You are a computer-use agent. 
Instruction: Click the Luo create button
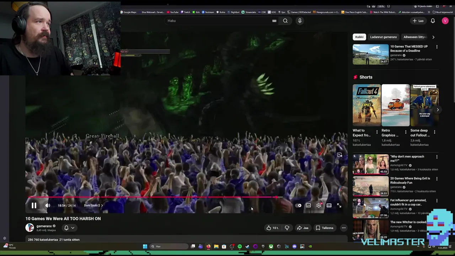(418, 21)
